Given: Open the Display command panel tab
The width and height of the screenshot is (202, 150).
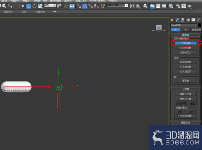Looking at the screenshot, I should 193,20.
